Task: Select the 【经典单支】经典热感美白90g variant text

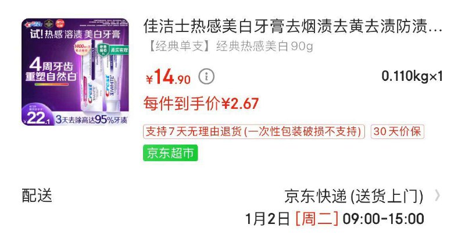Action: pos(230,46)
